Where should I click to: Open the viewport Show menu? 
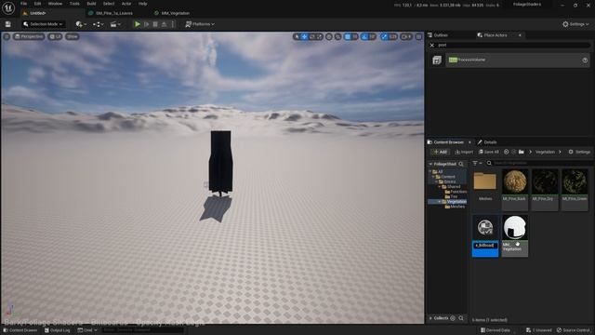point(73,37)
